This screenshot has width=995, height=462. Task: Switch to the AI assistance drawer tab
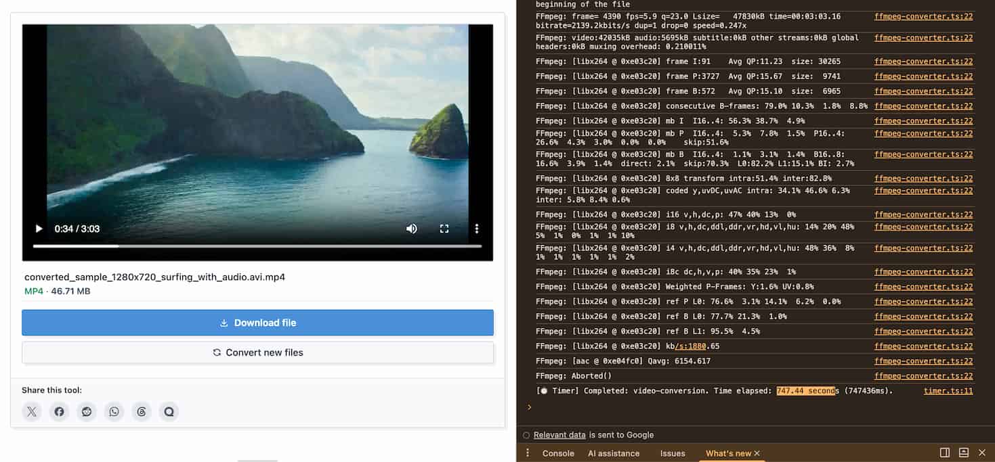pos(614,453)
